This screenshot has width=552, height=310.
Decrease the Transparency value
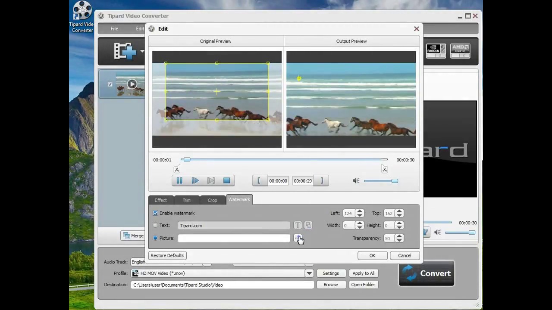pyautogui.click(x=399, y=240)
